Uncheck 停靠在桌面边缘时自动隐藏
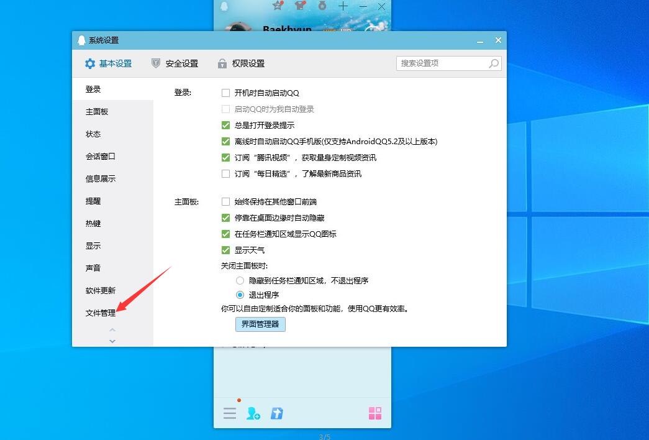 (x=225, y=218)
